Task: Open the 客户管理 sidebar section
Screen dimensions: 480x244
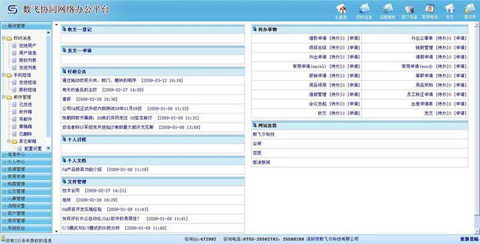Action: tap(26, 213)
